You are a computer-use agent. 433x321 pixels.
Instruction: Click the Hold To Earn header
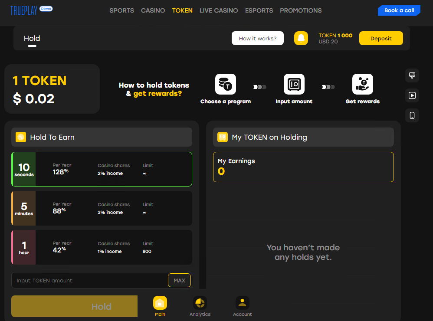coord(102,137)
